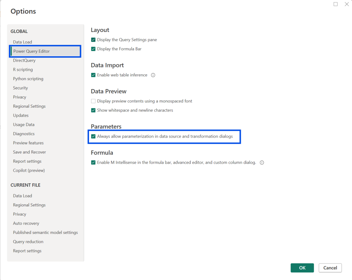Enable monospaced font preview checkbox
Image resolution: width=352 pixels, height=280 pixels.
pos(93,101)
